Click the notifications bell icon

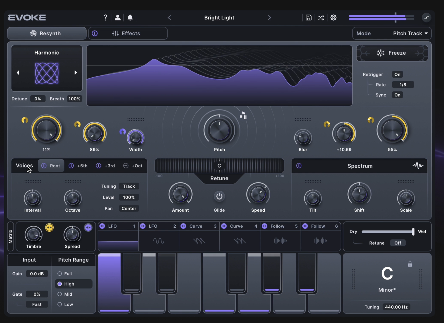(130, 18)
